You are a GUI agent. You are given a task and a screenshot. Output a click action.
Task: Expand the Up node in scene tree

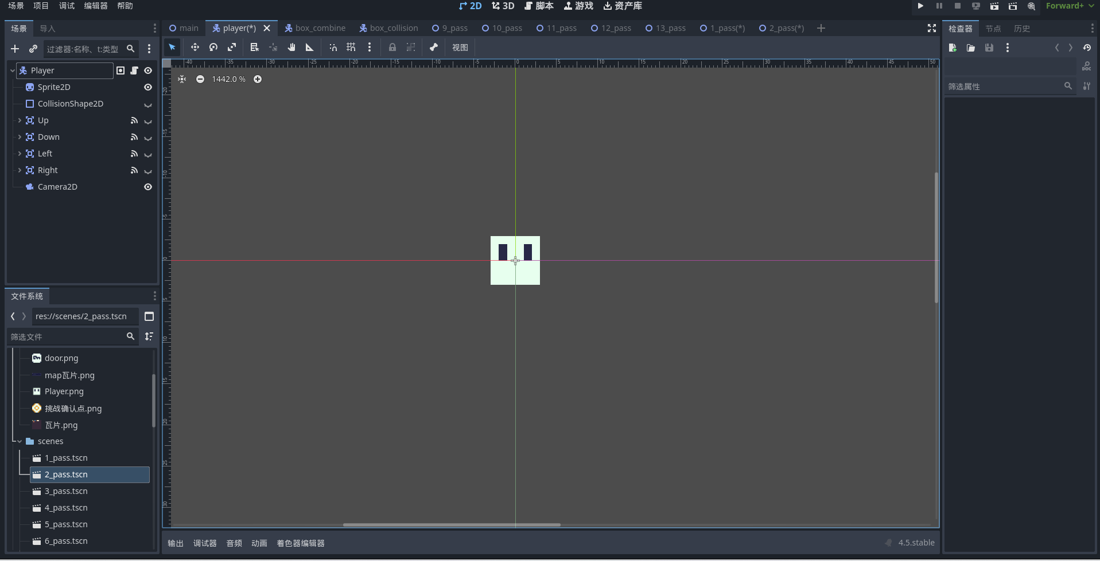20,120
